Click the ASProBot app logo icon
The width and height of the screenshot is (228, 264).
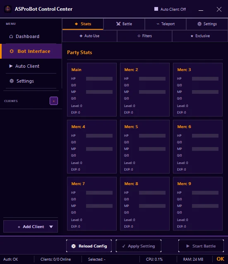8,9
